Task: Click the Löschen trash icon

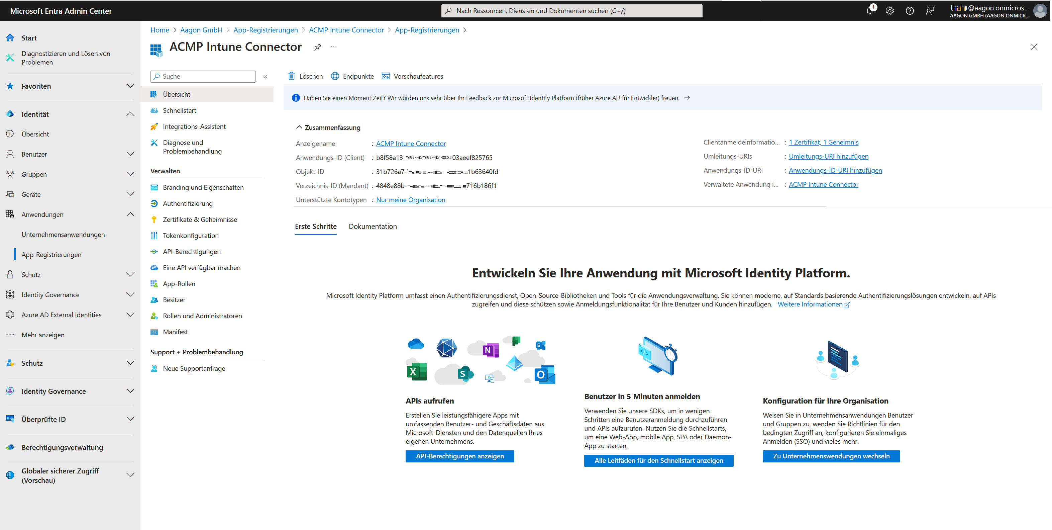Action: click(x=292, y=76)
